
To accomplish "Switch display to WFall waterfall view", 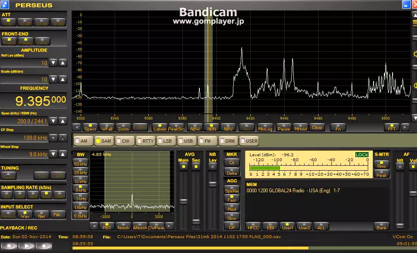I will click(x=107, y=128).
